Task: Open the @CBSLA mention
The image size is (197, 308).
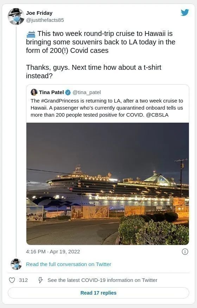Action: coord(157,115)
